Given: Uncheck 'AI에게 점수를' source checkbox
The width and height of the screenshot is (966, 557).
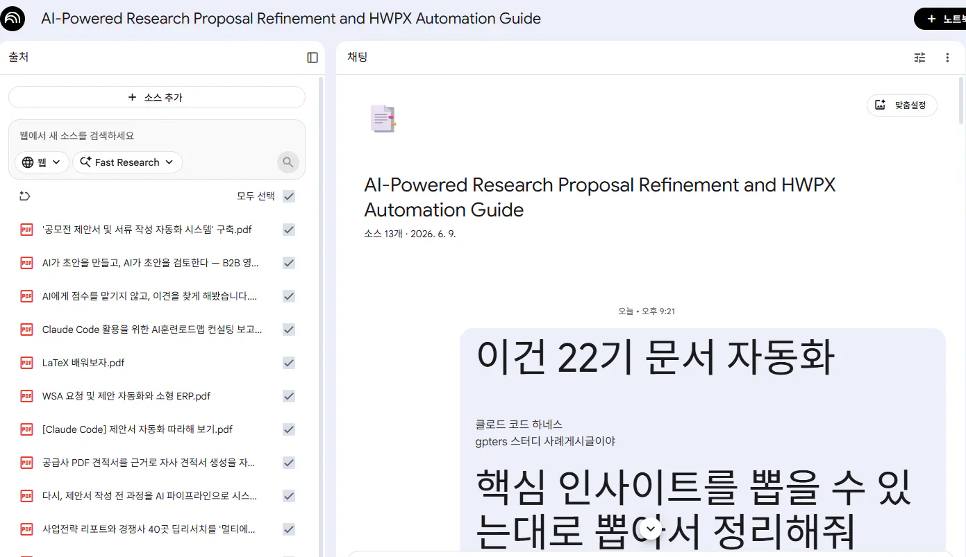Looking at the screenshot, I should click(289, 296).
